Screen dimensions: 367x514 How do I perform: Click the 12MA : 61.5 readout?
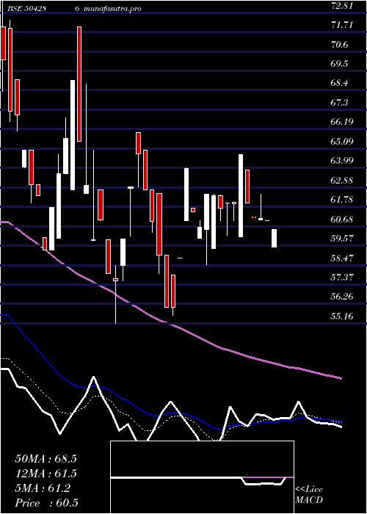click(x=46, y=474)
